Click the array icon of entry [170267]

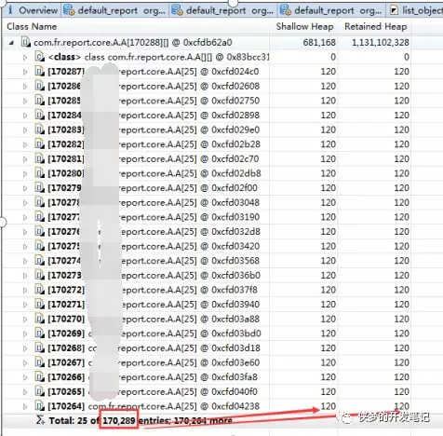(40, 362)
